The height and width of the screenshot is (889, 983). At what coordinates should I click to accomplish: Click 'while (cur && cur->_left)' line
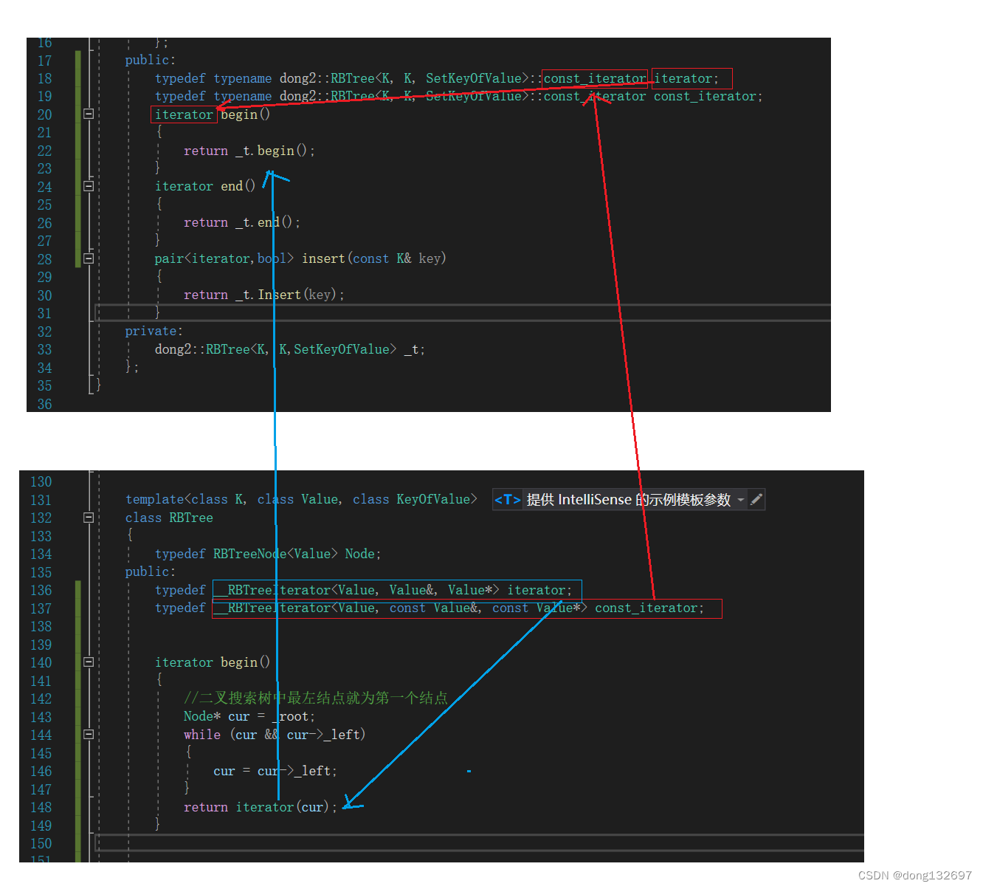click(x=275, y=735)
